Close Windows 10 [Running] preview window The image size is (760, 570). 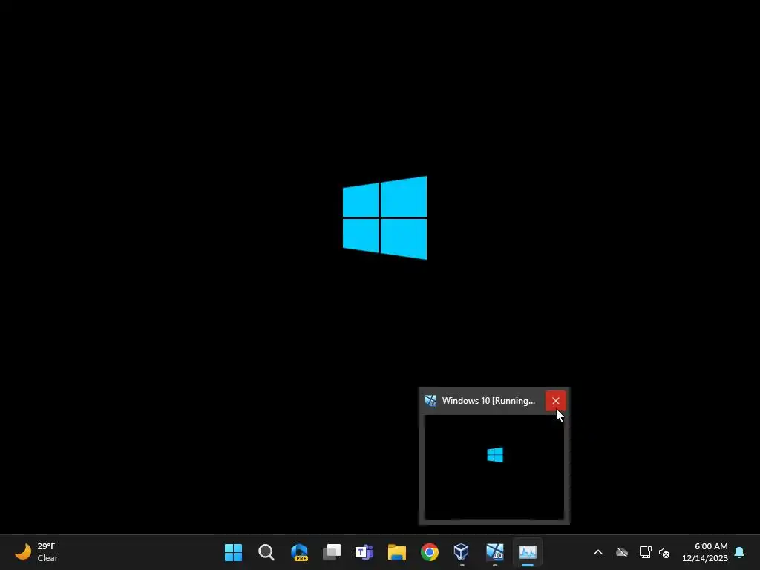(555, 401)
